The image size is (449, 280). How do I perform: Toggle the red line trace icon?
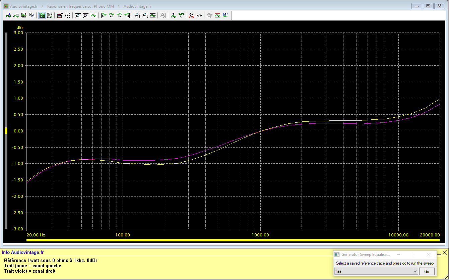point(217,15)
